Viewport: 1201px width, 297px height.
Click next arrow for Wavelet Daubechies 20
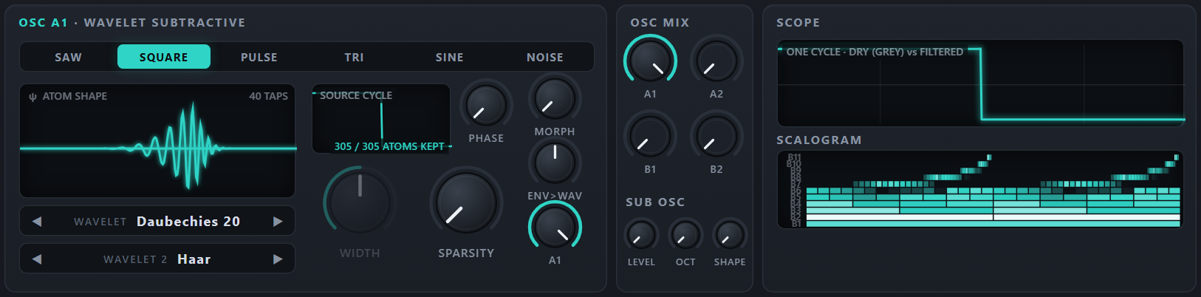pos(278,221)
